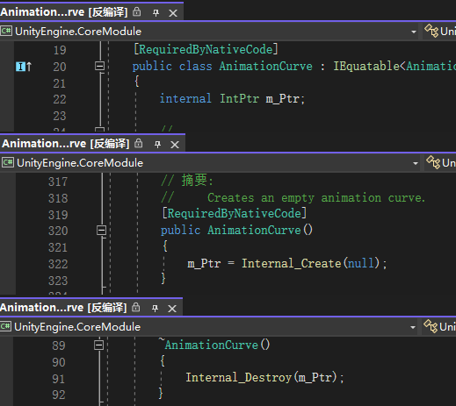
Task: Click line number 320 in the middle pane
Action: click(x=58, y=231)
